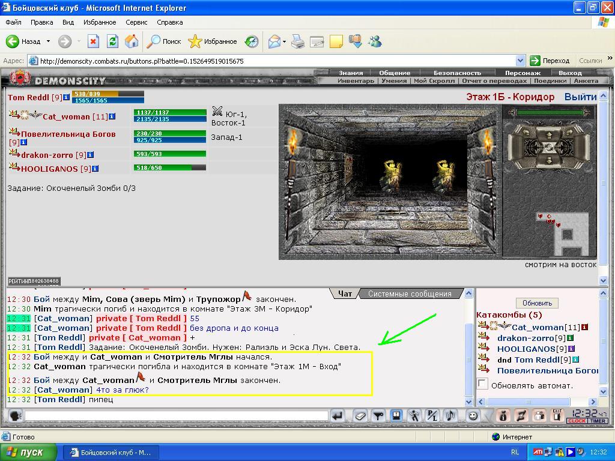Image resolution: width=615 pixels, height=461 pixels.
Task: Click in the chat message input field
Action: click(x=176, y=415)
